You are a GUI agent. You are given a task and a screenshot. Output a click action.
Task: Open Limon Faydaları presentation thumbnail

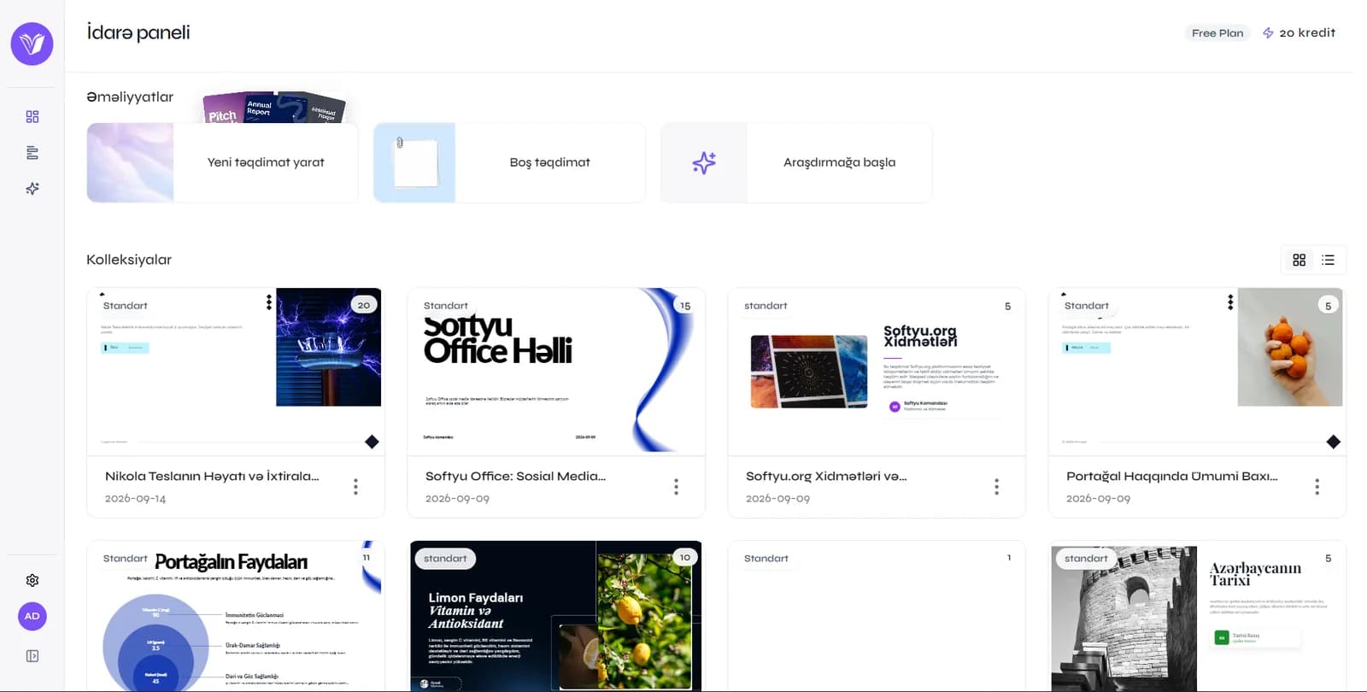[x=556, y=615]
